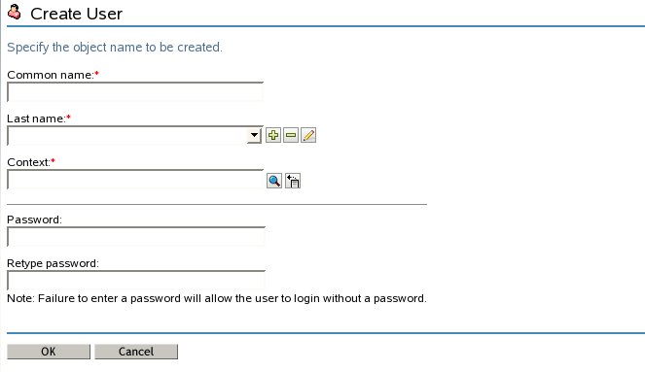645x372 pixels.
Task: Add a Last name value with plus icon
Action: click(x=273, y=135)
